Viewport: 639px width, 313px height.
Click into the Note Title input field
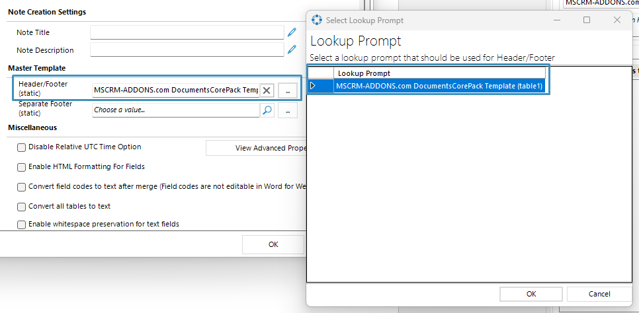pyautogui.click(x=187, y=32)
